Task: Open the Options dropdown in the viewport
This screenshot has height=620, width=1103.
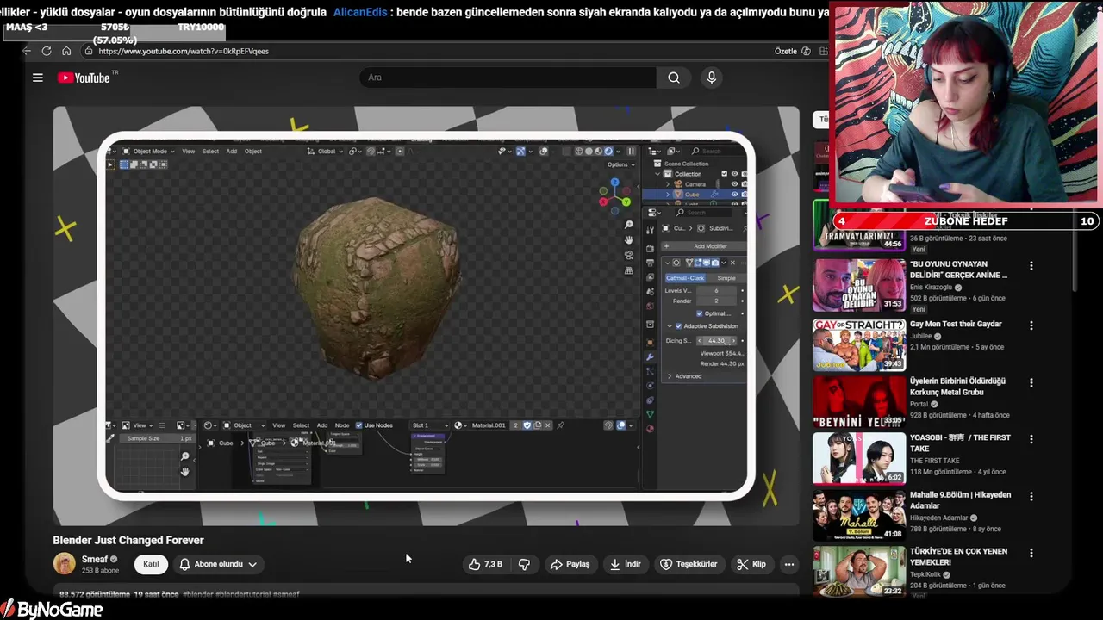Action: point(620,164)
